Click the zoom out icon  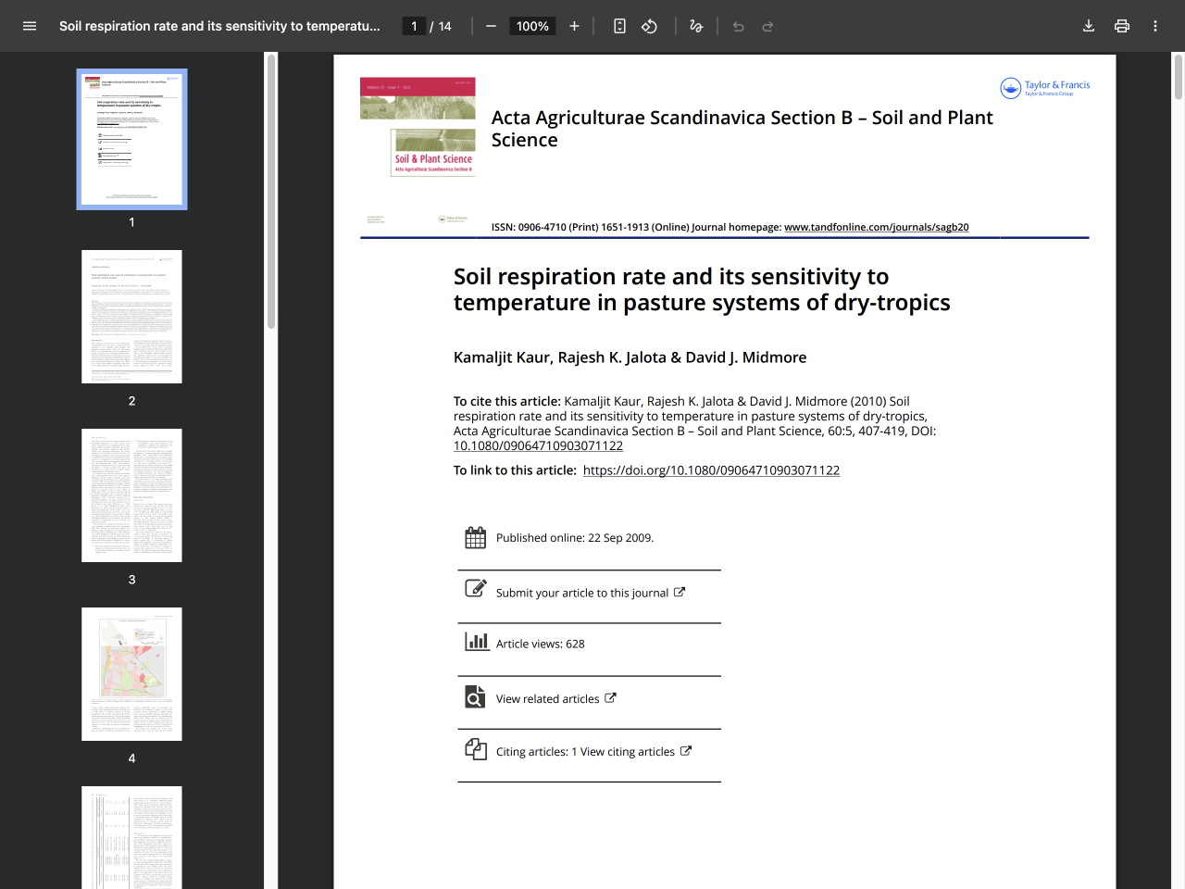[491, 26]
